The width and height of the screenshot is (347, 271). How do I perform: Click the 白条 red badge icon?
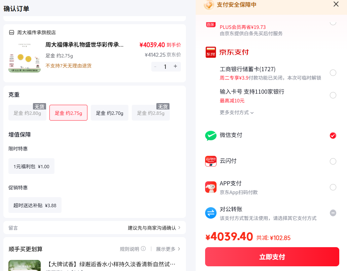click(211, 25)
